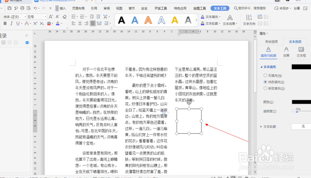Select 填充与轮廓 sub-tab
Image resolution: width=311 pixels, height=178 pixels.
coord(268,52)
